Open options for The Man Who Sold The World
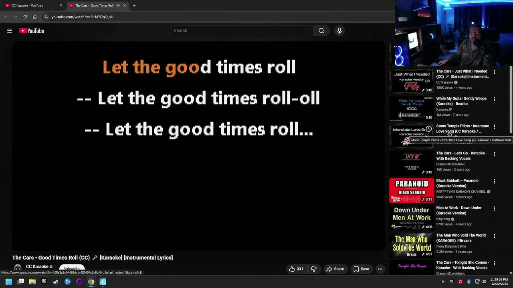 494,236
